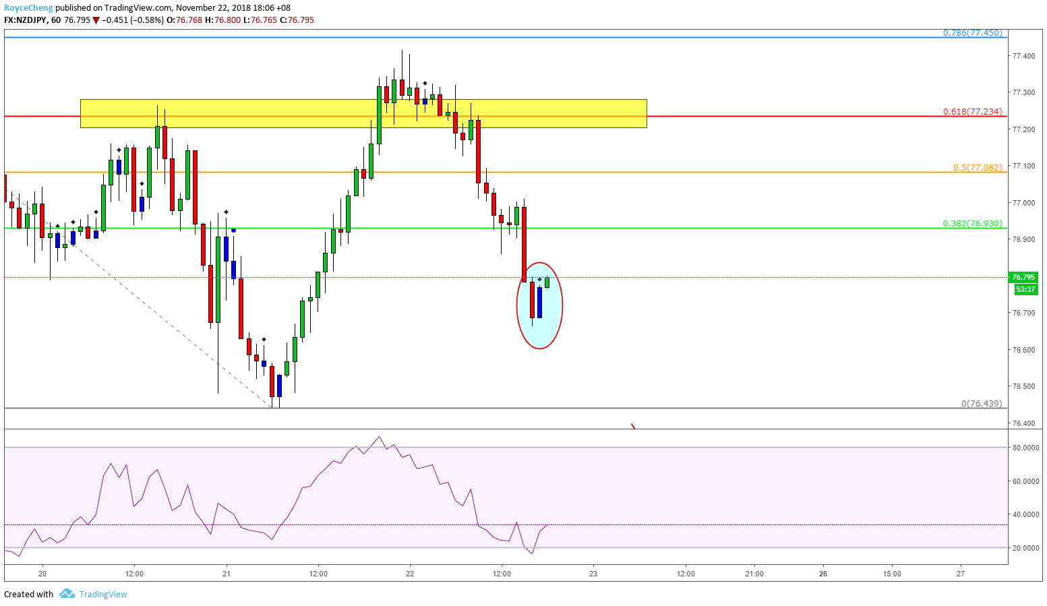
Task: Click the countdown timer 53:37
Action: [1025, 289]
